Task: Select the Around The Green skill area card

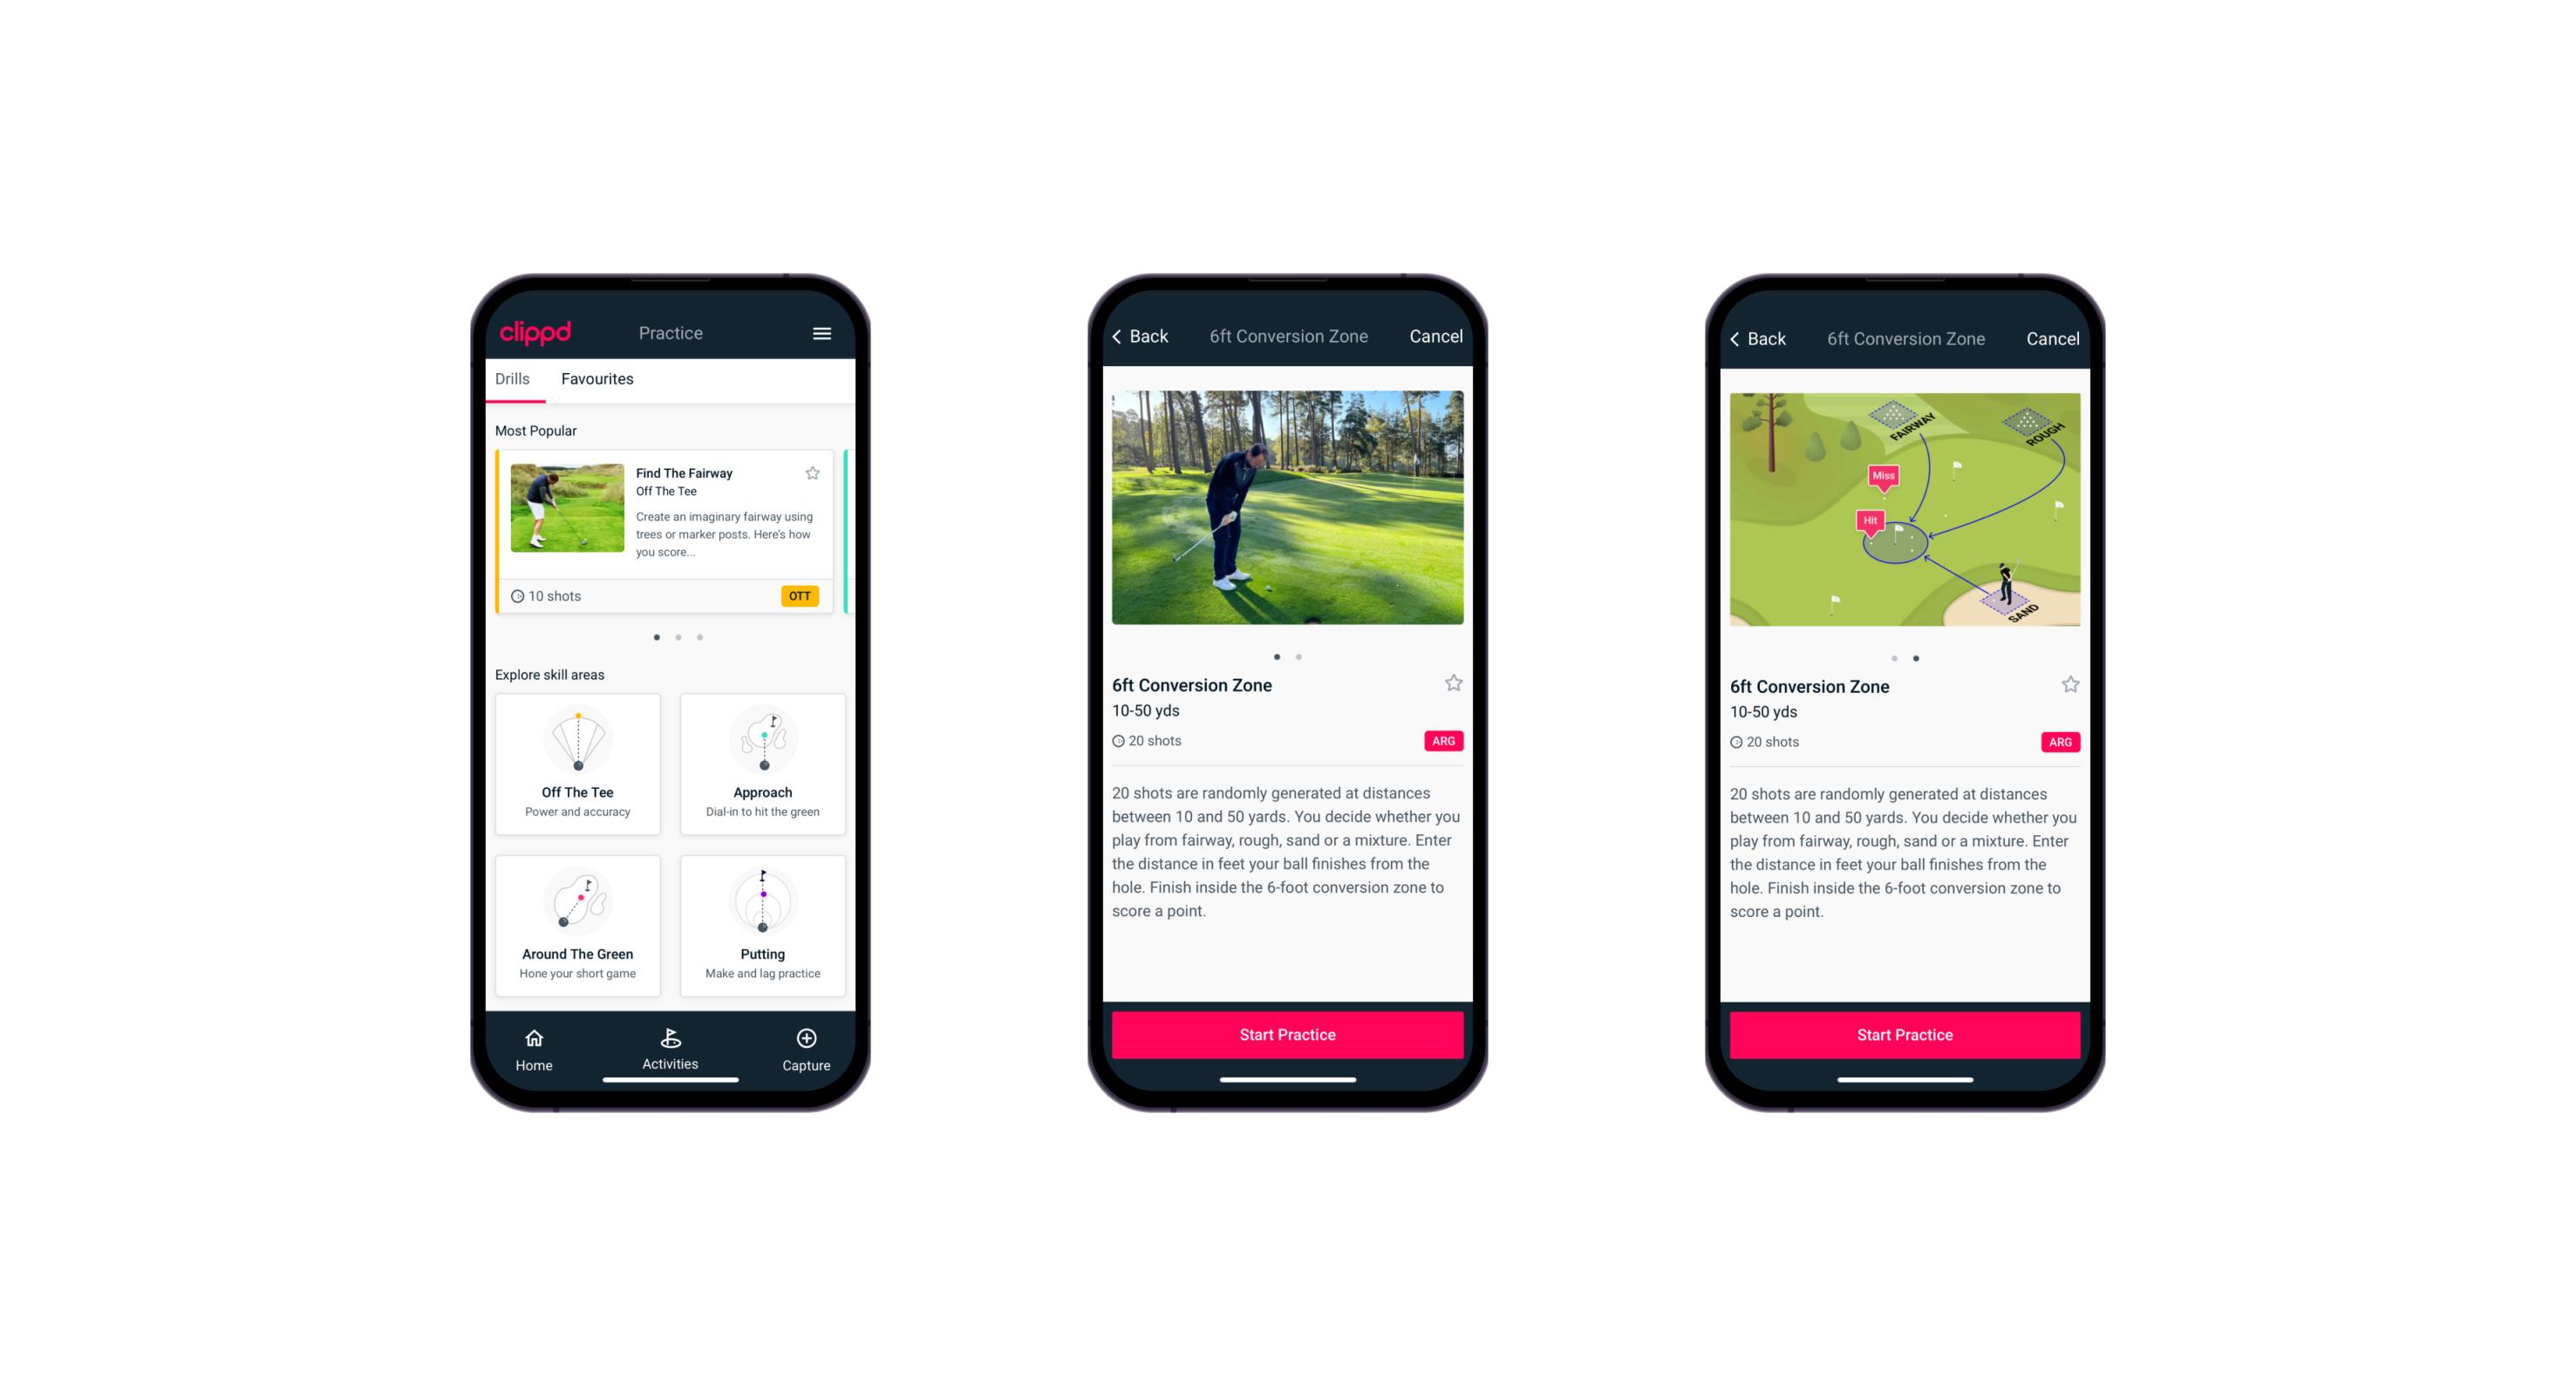Action: (x=579, y=923)
